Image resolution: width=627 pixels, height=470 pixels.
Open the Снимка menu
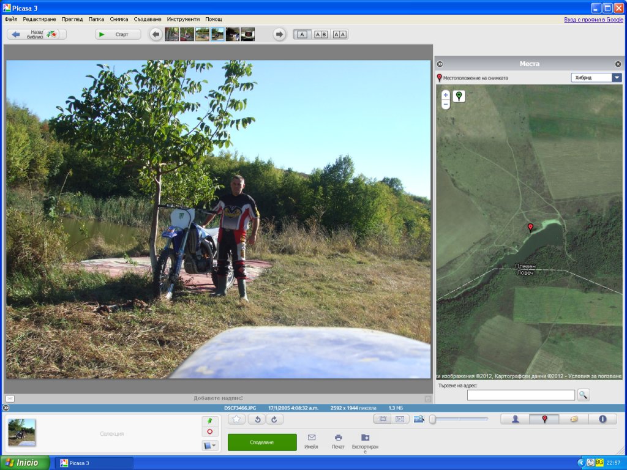[x=119, y=19]
